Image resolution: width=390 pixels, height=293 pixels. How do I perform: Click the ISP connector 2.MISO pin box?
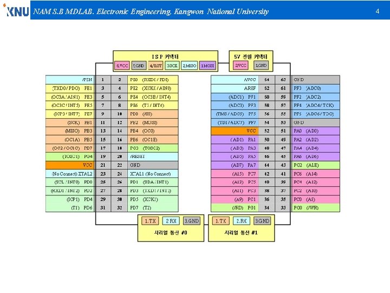tap(189, 66)
